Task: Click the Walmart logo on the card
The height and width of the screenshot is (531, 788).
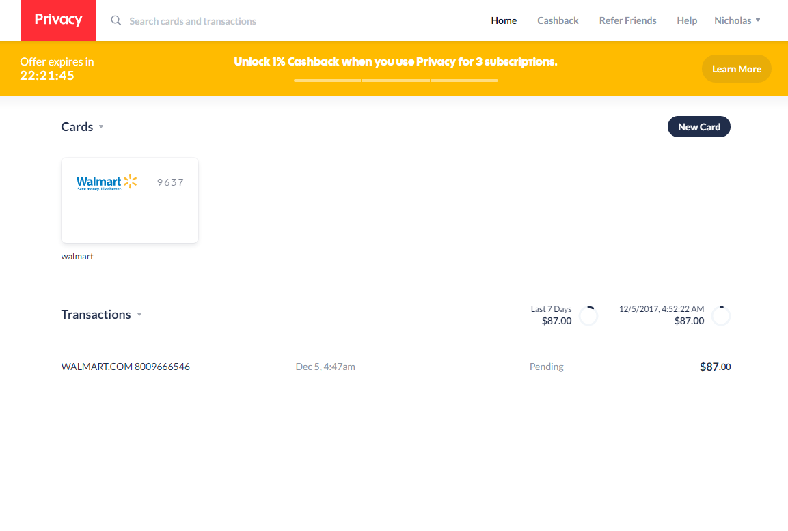Action: click(107, 182)
